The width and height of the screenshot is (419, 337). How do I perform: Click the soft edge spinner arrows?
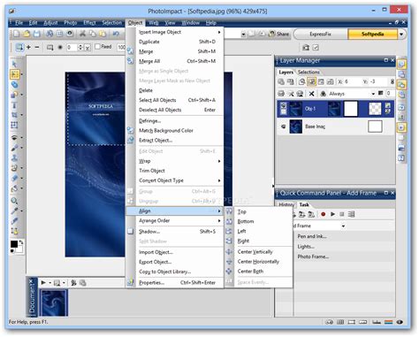click(x=80, y=47)
